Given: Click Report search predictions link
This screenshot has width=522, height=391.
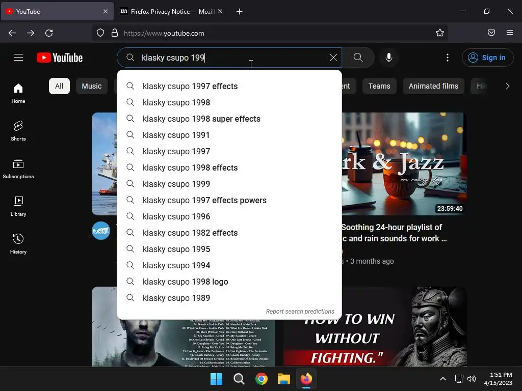Looking at the screenshot, I should 300,312.
